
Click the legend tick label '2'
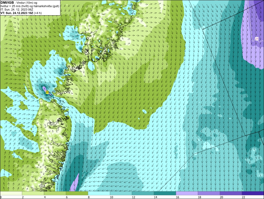coord(23,197)
